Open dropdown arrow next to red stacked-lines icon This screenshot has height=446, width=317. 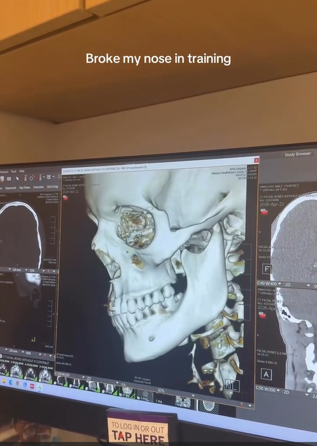[x=44, y=177]
